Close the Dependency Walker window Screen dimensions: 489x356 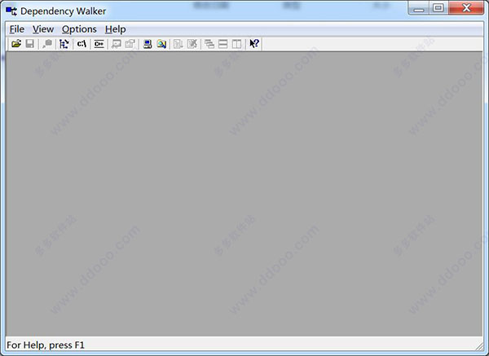click(466, 8)
